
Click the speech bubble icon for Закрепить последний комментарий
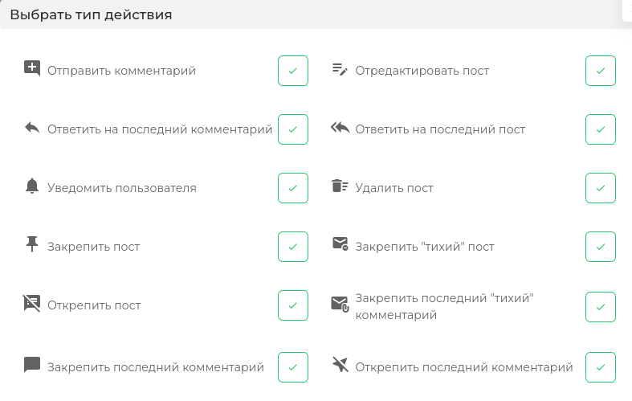pyautogui.click(x=32, y=365)
